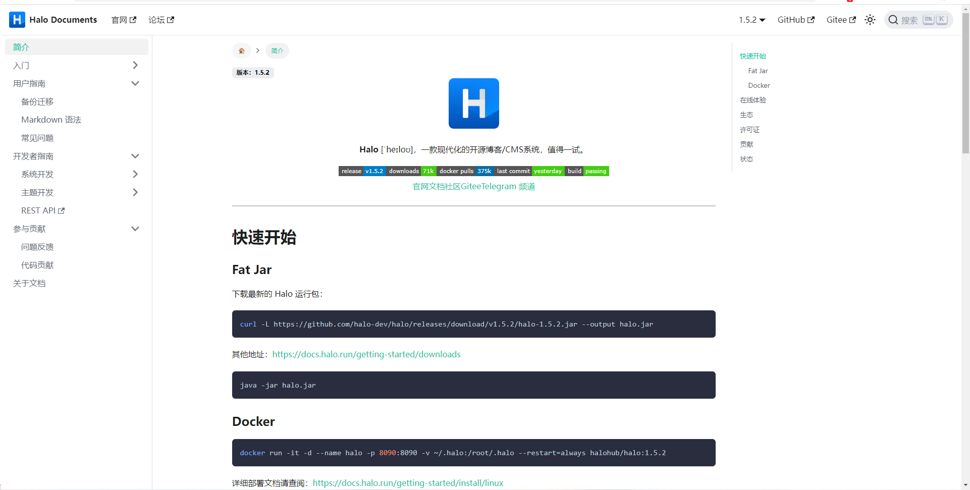Image resolution: width=970 pixels, height=490 pixels.
Task: Click the home icon in the breadcrumb
Action: (x=242, y=50)
